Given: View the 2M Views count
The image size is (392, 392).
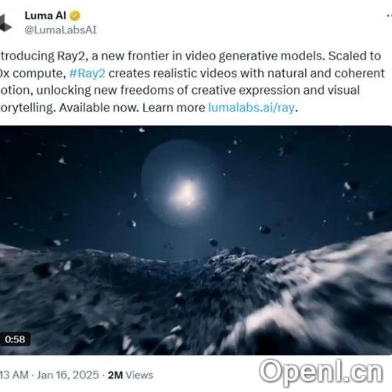Looking at the screenshot, I should click(130, 375).
